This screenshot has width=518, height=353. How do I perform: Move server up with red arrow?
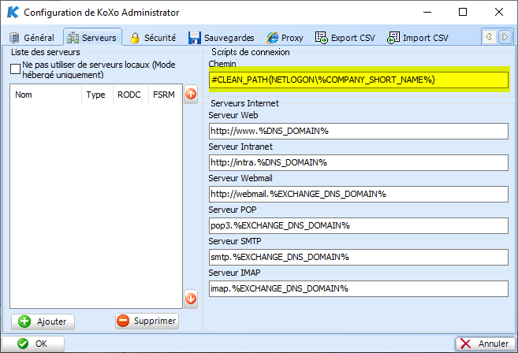(x=191, y=94)
